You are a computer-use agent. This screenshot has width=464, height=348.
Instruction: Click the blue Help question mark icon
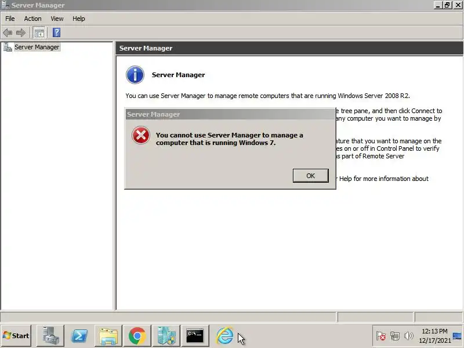56,32
